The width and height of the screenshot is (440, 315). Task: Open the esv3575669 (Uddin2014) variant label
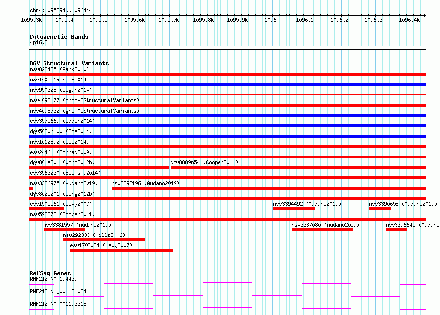point(62,121)
